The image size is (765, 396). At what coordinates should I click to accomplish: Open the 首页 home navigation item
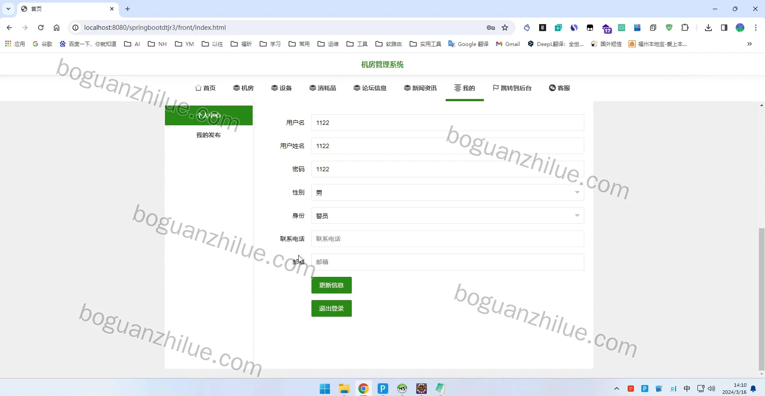tap(205, 88)
